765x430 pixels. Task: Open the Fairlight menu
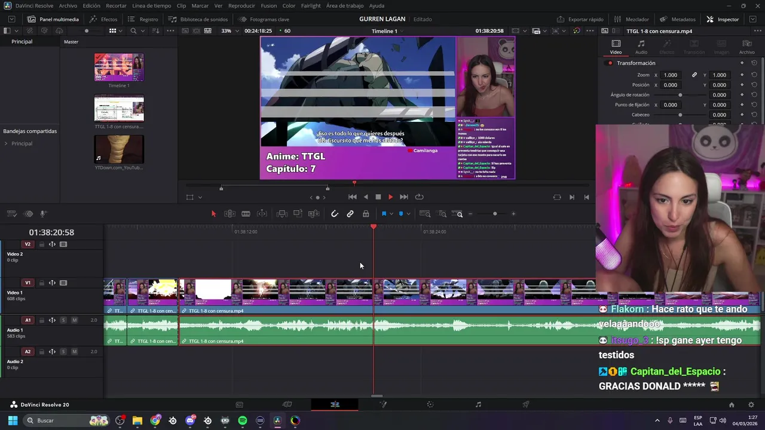pyautogui.click(x=311, y=5)
